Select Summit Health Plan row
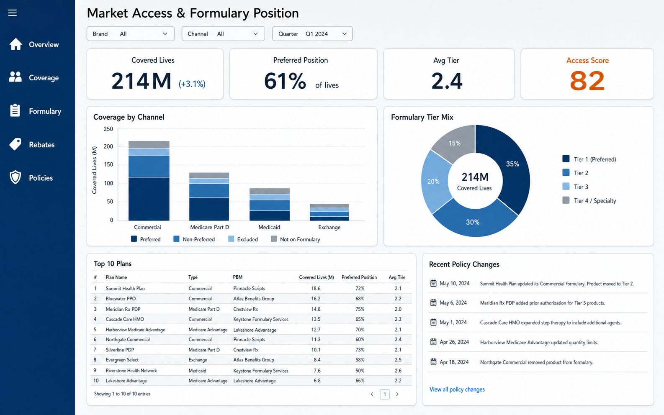 [251, 288]
